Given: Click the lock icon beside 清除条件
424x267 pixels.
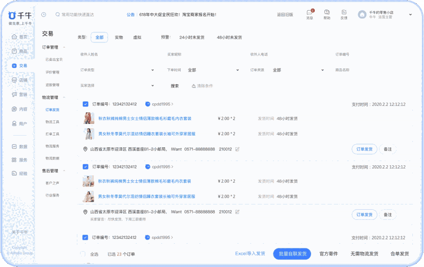Looking at the screenshot, I should (193, 86).
